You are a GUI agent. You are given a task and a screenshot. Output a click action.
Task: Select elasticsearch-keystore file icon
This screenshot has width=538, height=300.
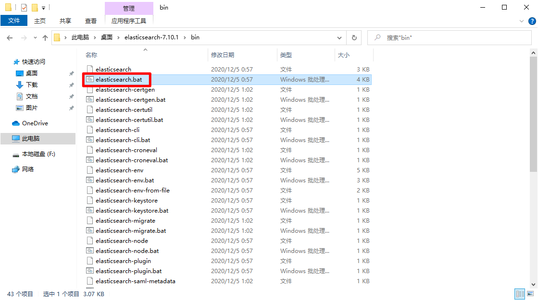coord(90,200)
